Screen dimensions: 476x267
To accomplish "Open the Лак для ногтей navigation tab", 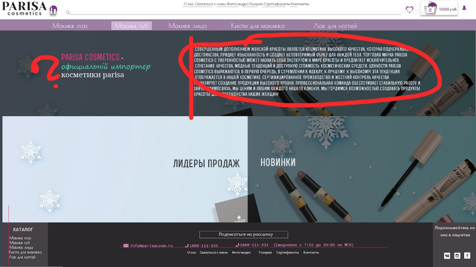I will pos(335,26).
